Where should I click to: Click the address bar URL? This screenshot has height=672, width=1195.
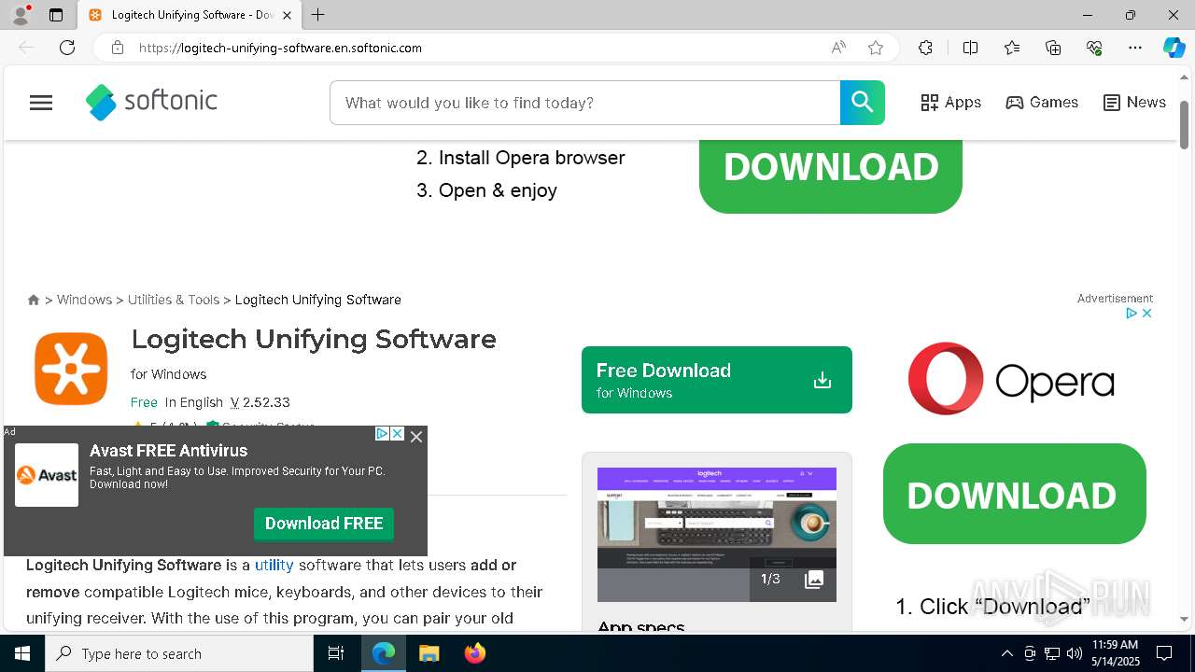click(280, 48)
